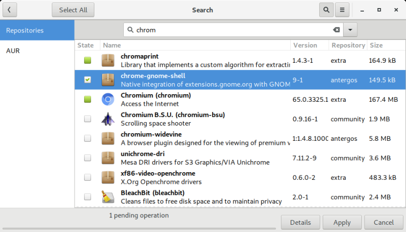
Task: Click into the search field containing chrom
Action: 233,30
